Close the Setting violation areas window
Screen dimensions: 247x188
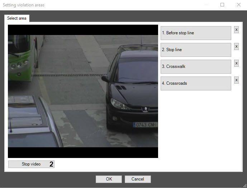coord(238,5)
